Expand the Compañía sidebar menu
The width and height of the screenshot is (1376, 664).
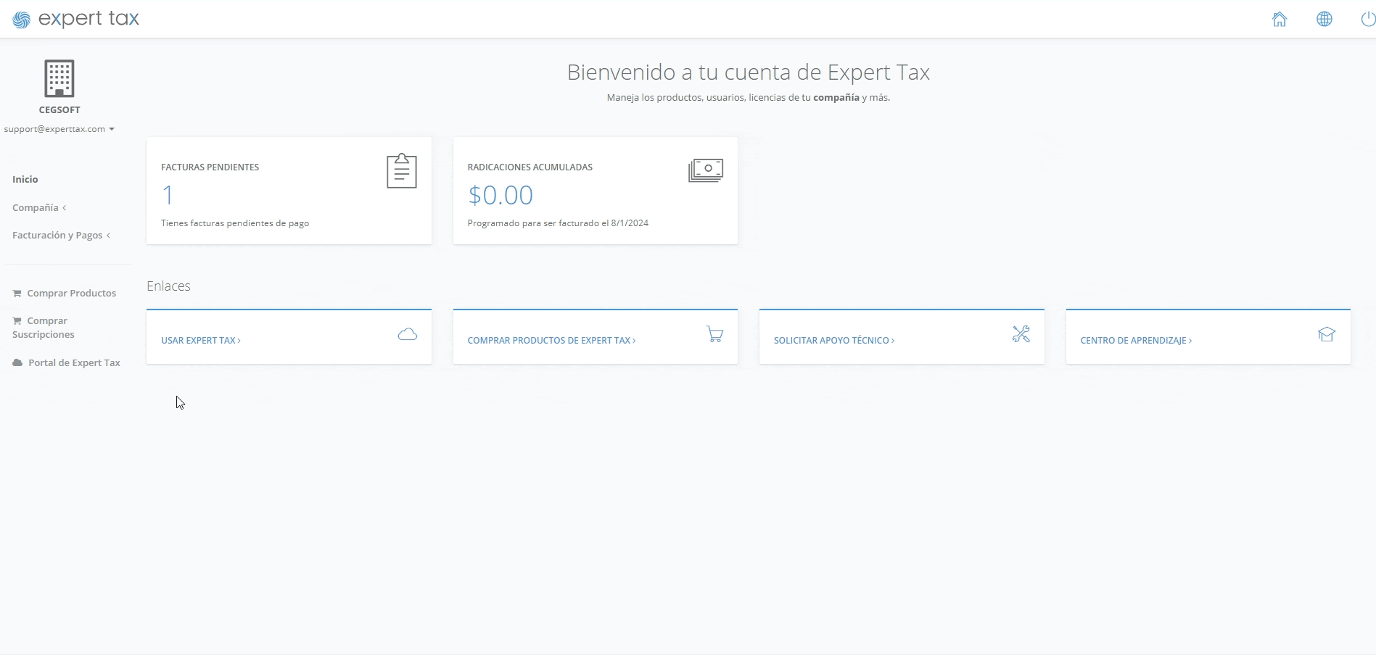point(39,208)
